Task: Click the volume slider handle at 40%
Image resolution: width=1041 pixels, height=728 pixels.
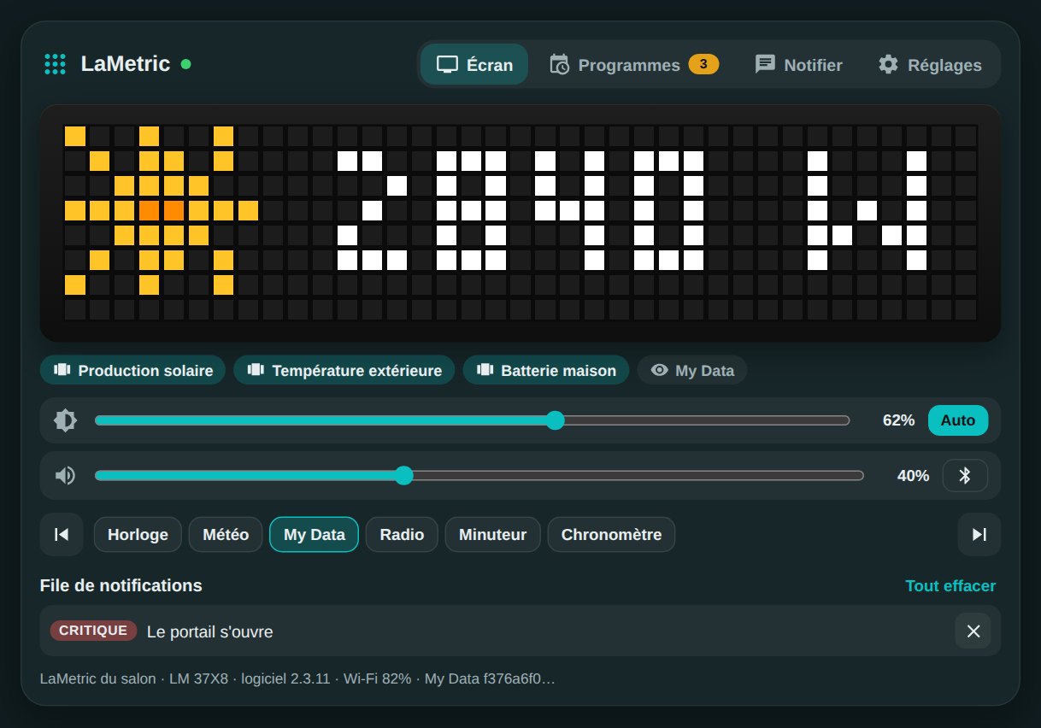Action: pyautogui.click(x=404, y=475)
